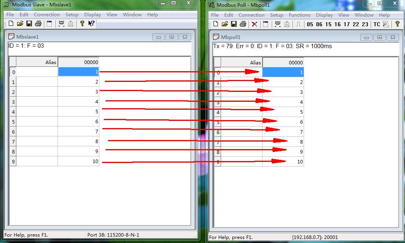This screenshot has height=243, width=405.
Task: Open Display menu in Modbus Slave
Action: coord(93,15)
